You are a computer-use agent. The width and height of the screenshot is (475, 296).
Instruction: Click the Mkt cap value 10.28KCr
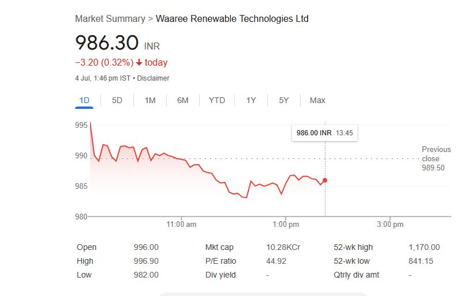pos(283,247)
